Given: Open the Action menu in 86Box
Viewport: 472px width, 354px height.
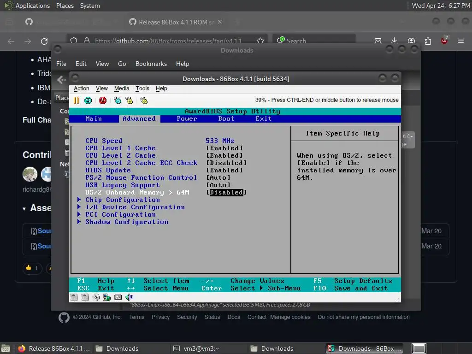Looking at the screenshot, I should tap(81, 88).
